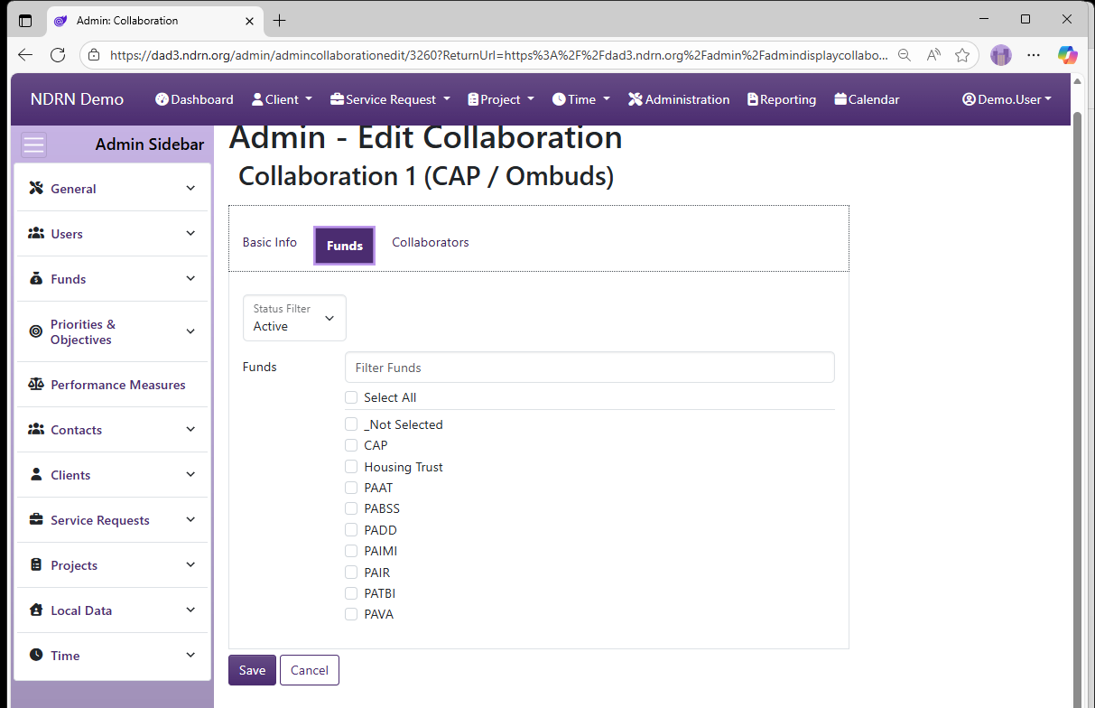The height and width of the screenshot is (708, 1095).
Task: Expand Funds section chevron in sidebar
Action: (190, 279)
